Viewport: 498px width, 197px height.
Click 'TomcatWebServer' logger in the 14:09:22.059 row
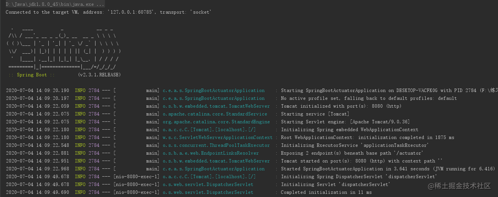click(216, 106)
